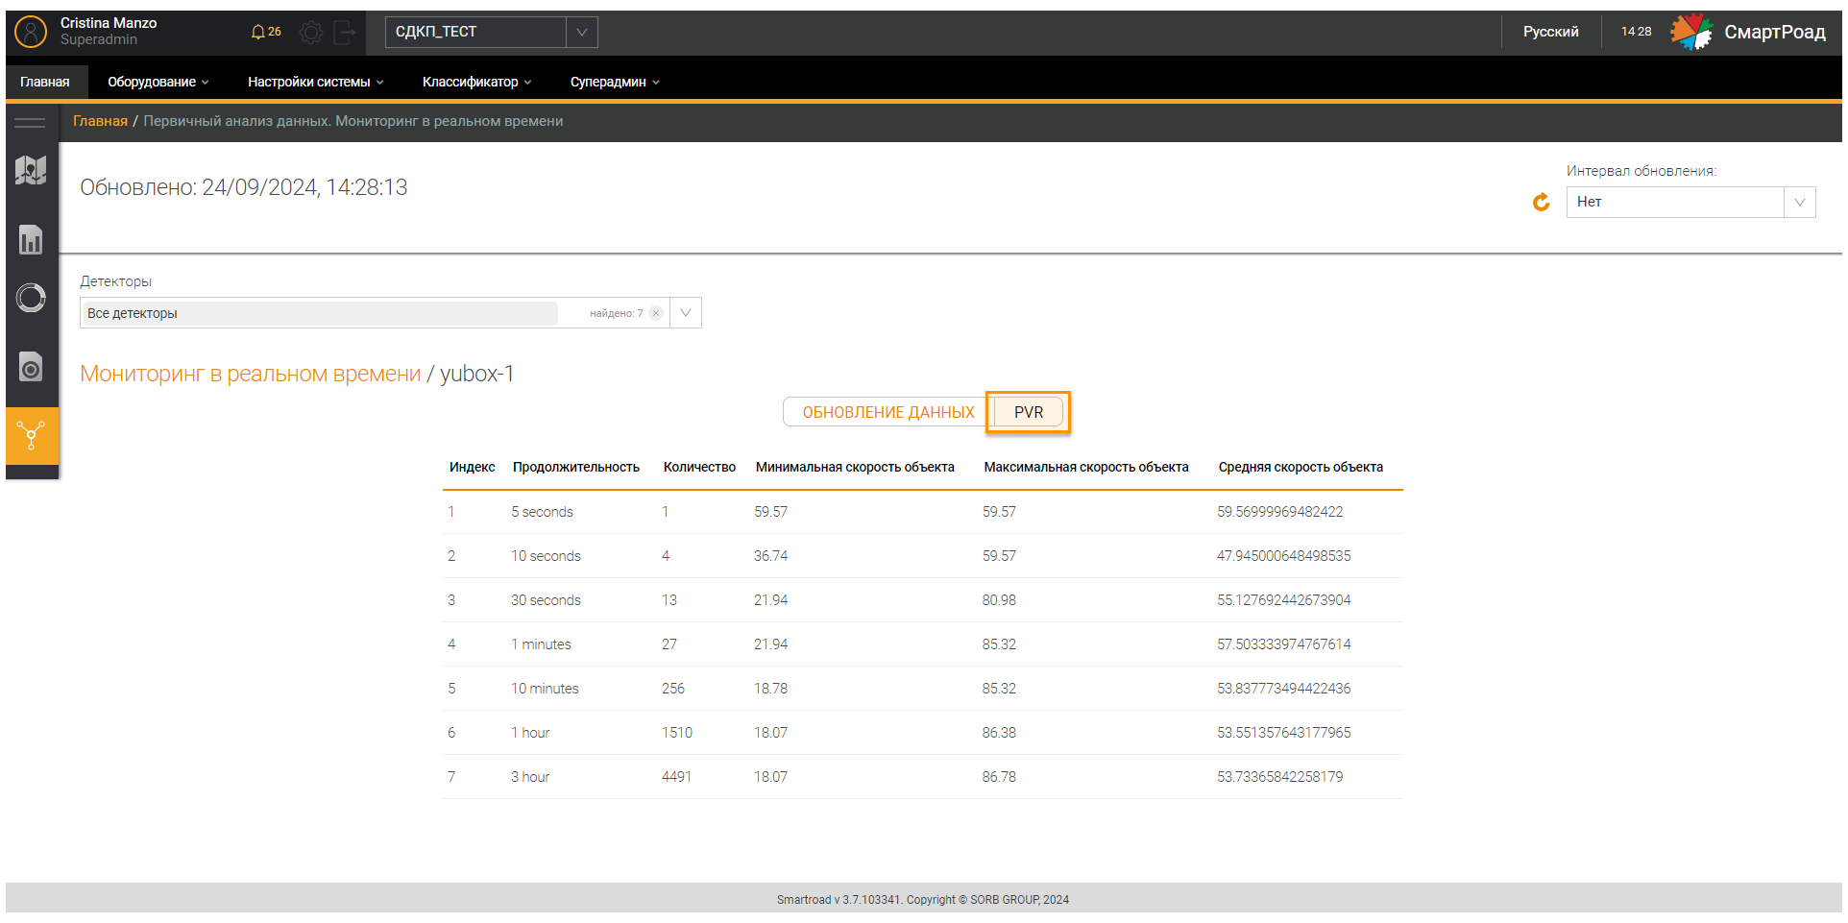Select the 30 seconds row cell
Image resolution: width=1848 pixels, height=923 pixels.
coord(546,600)
